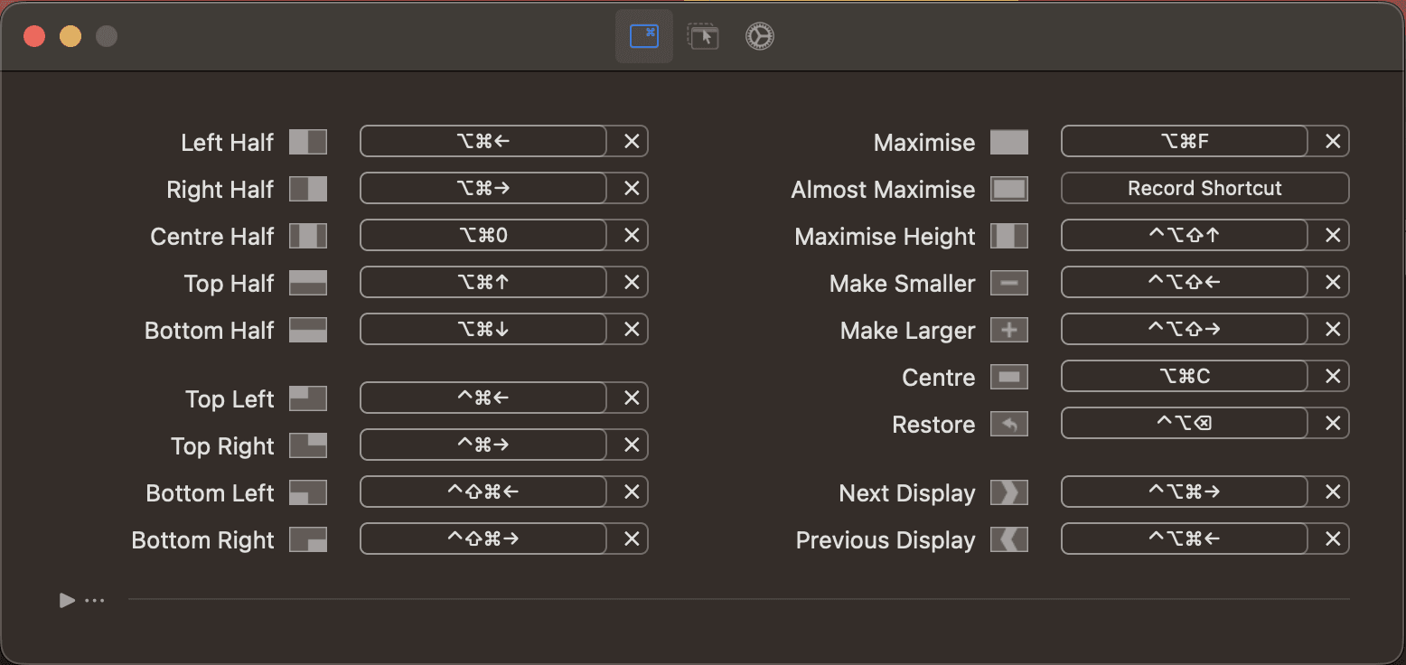The height and width of the screenshot is (665, 1406).
Task: Select the Next Display arrow icon
Action: click(x=1009, y=492)
